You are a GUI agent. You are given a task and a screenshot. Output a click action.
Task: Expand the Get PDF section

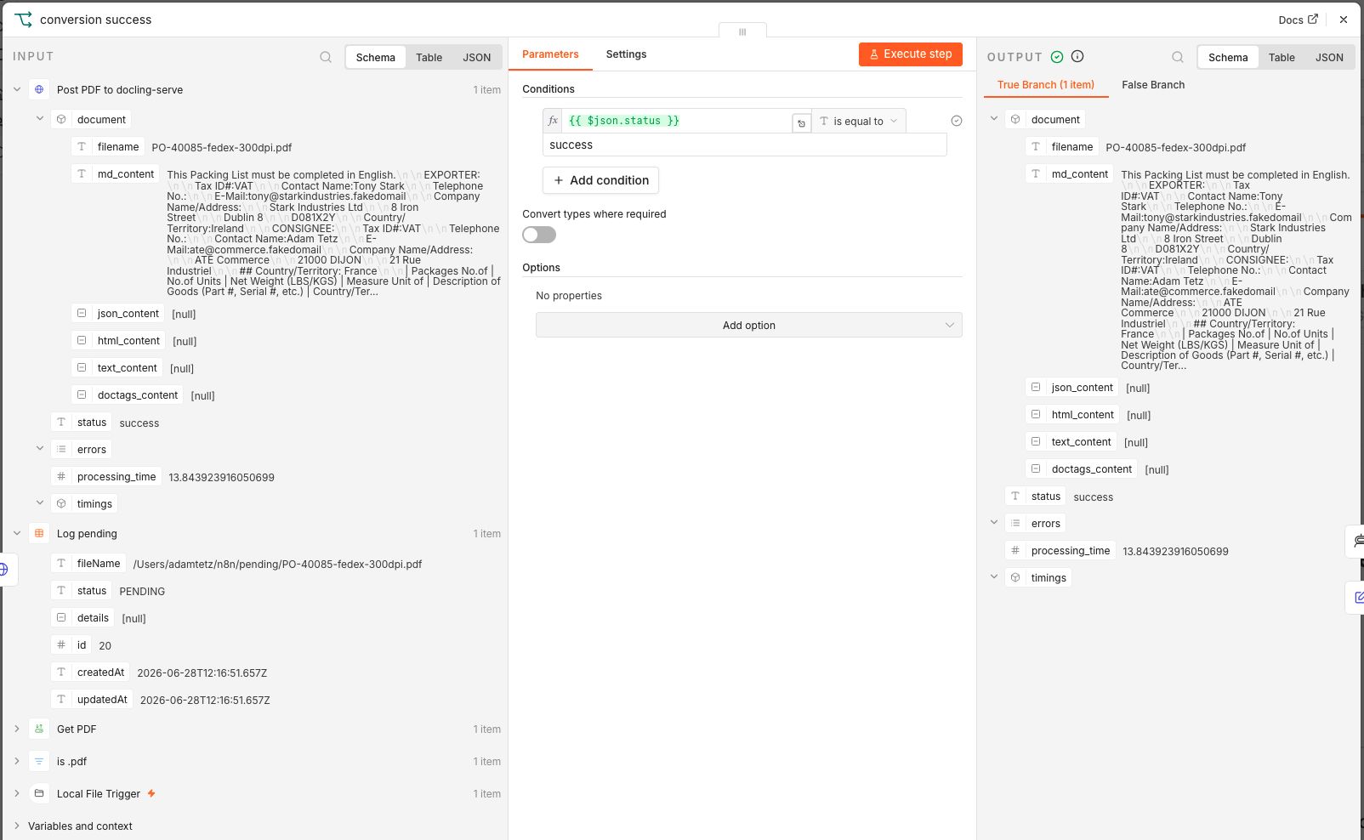coord(17,729)
